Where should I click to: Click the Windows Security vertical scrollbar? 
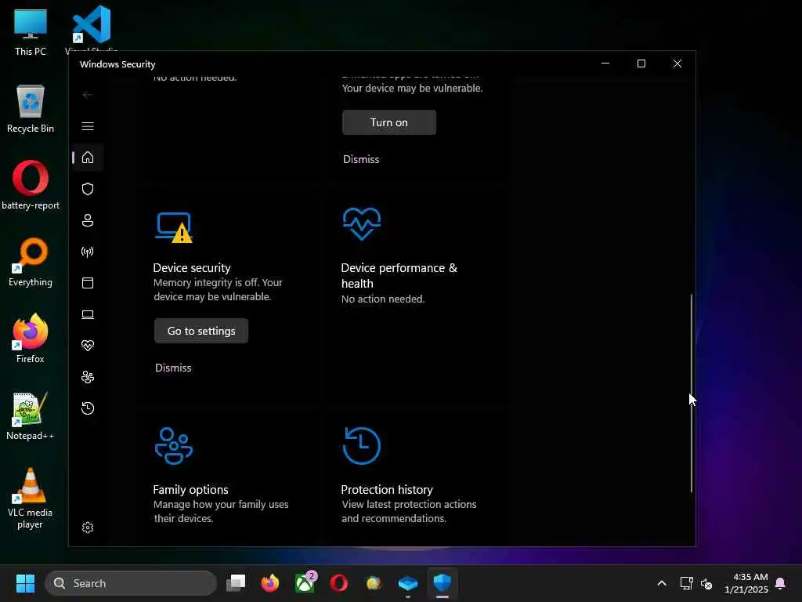tap(691, 393)
